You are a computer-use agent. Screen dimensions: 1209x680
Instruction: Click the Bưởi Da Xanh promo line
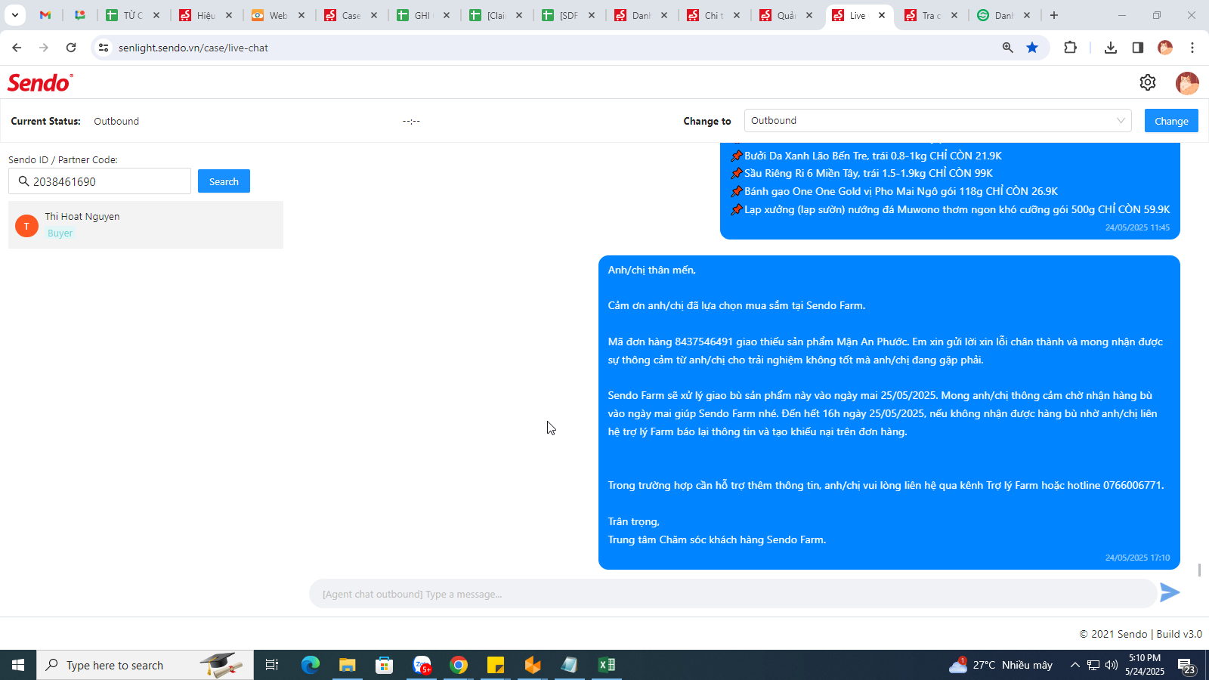[x=866, y=156]
